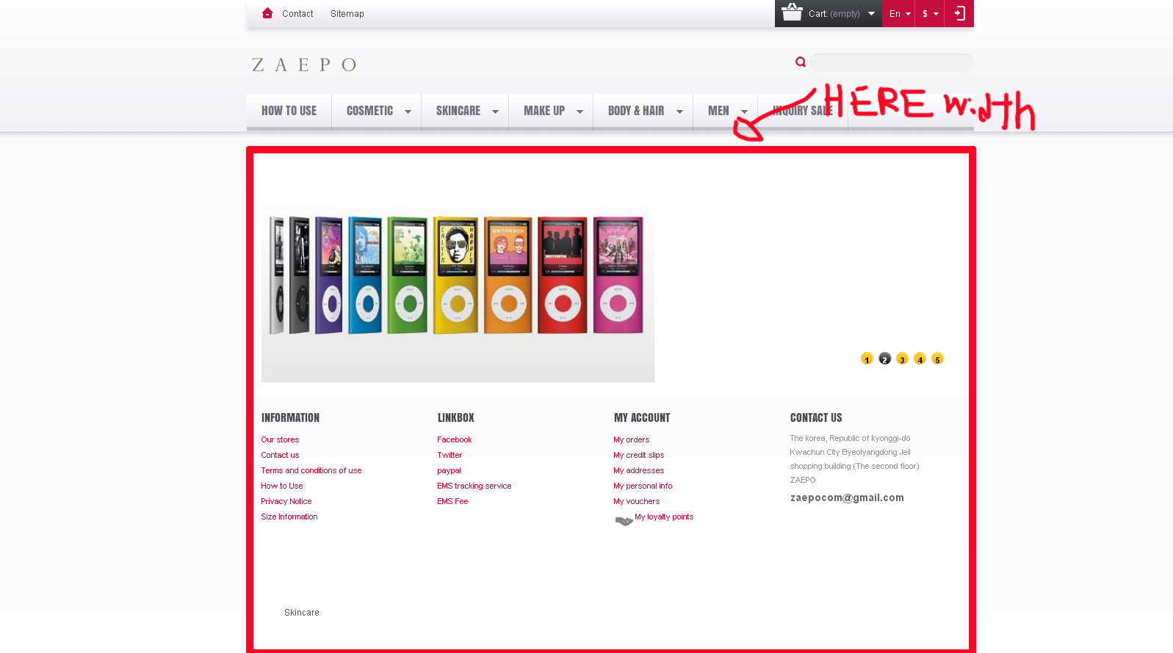The height and width of the screenshot is (653, 1173).
Task: Open Terms and conditions of use
Action: click(x=311, y=470)
